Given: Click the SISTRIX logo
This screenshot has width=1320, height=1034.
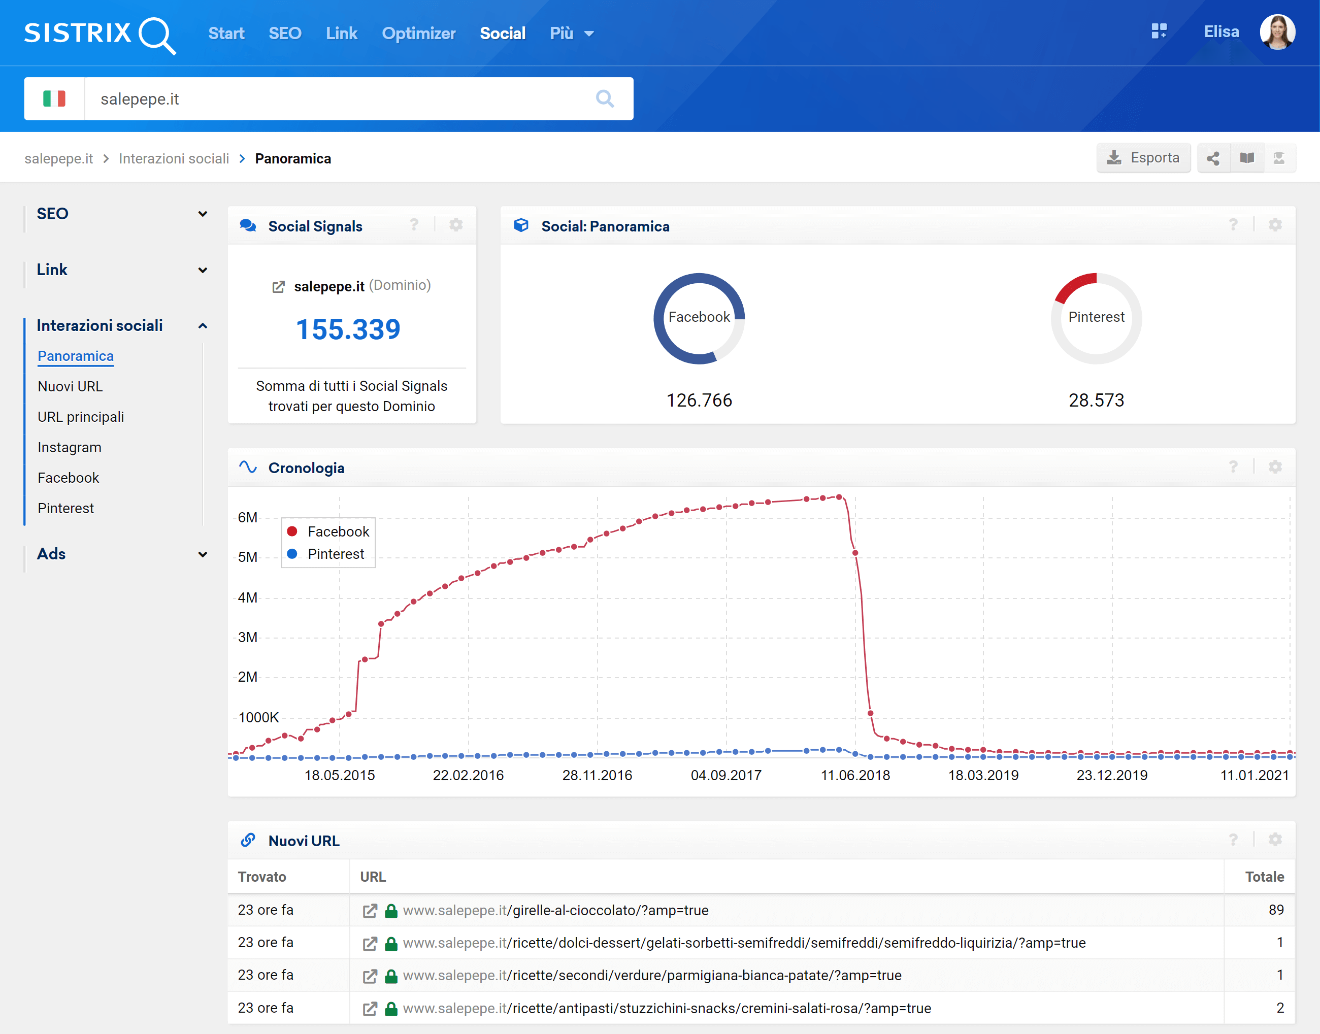Looking at the screenshot, I should (x=100, y=35).
